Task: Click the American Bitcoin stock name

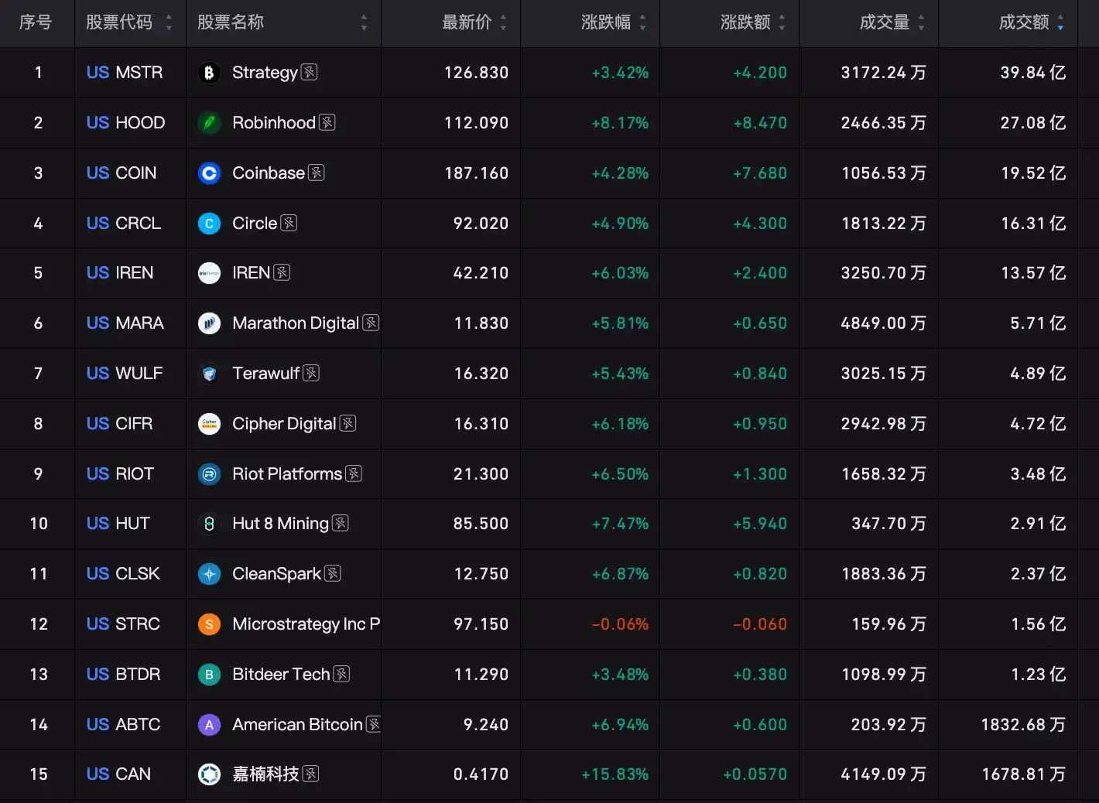Action: (x=297, y=725)
